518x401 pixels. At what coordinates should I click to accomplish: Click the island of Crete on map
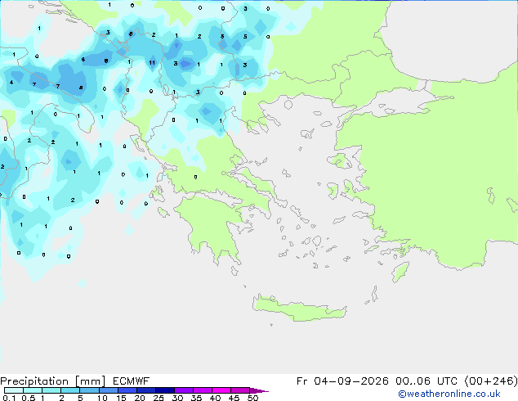click(x=299, y=309)
